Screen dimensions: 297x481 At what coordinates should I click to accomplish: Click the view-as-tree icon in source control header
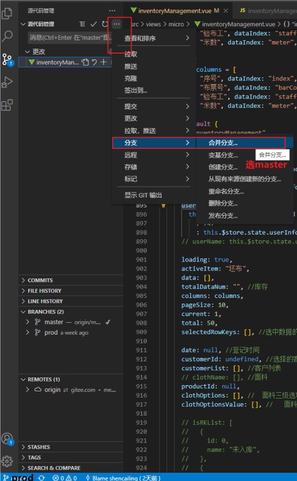pyautogui.click(x=82, y=24)
